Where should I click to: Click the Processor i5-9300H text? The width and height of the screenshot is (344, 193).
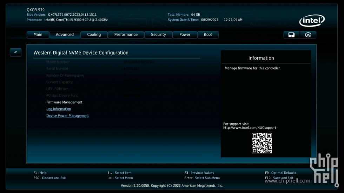click(x=76, y=20)
